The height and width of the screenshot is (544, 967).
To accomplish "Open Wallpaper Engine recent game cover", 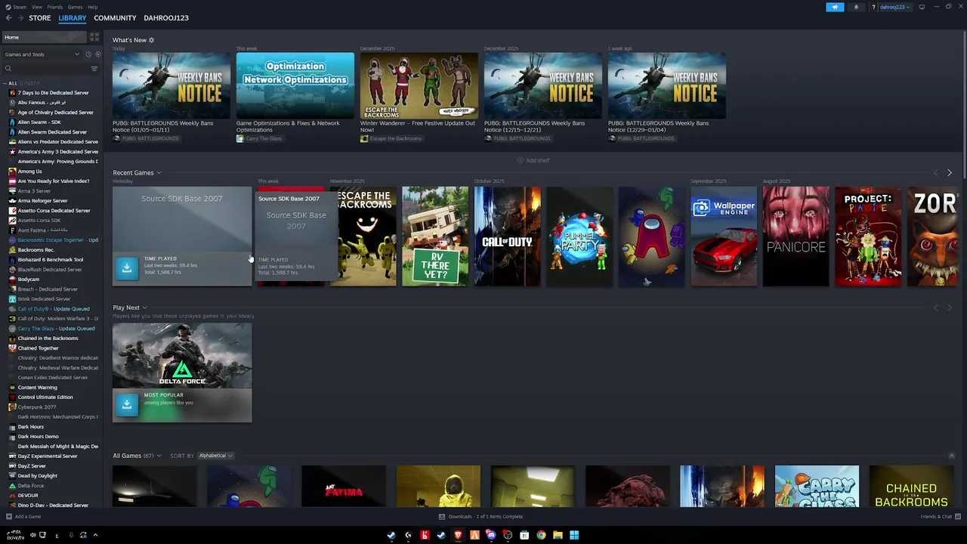I will point(724,236).
